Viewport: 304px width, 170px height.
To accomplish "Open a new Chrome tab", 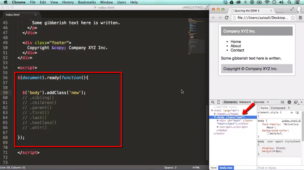I will [279, 11].
